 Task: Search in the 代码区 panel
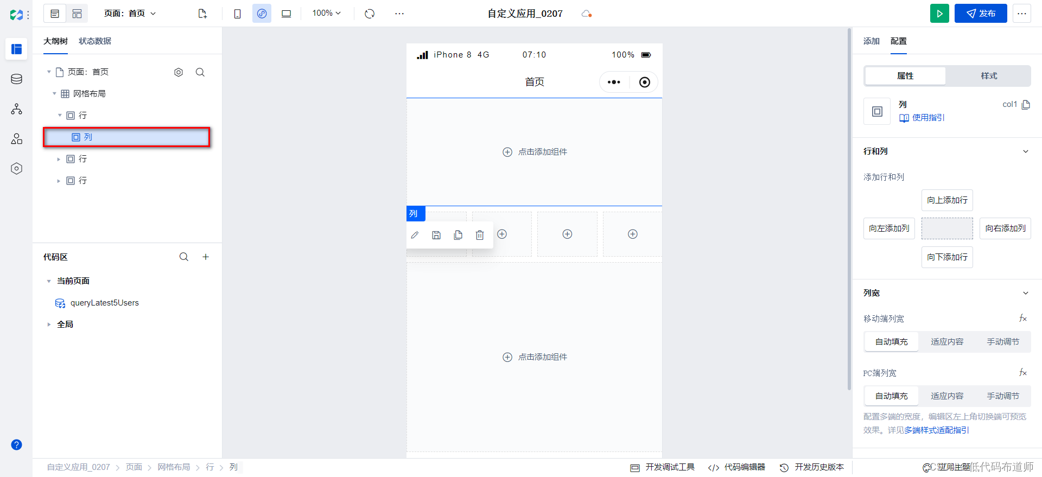(x=184, y=257)
